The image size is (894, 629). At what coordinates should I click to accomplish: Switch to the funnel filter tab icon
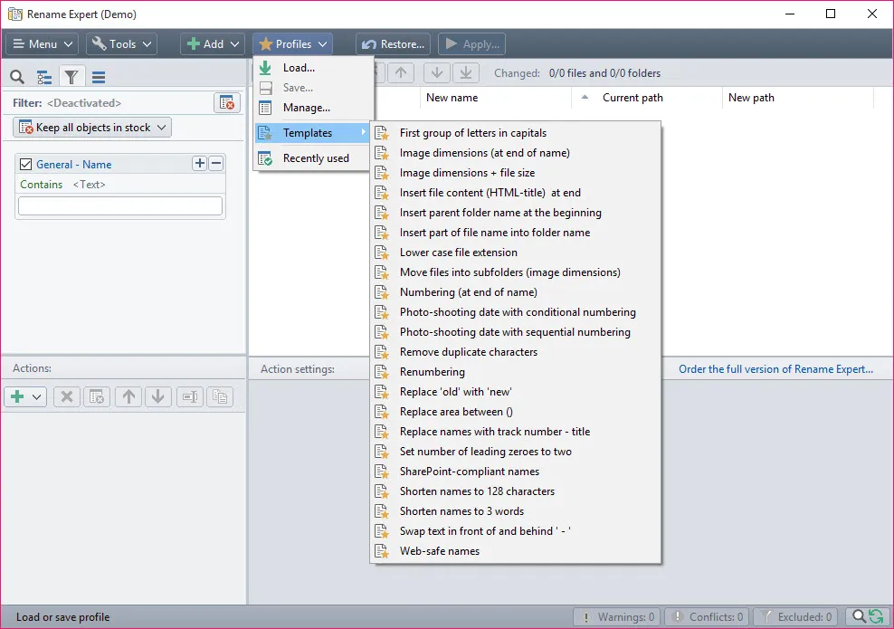(71, 77)
